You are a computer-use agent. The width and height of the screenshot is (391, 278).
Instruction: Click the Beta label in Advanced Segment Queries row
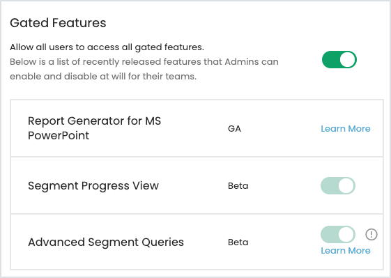[238, 242]
